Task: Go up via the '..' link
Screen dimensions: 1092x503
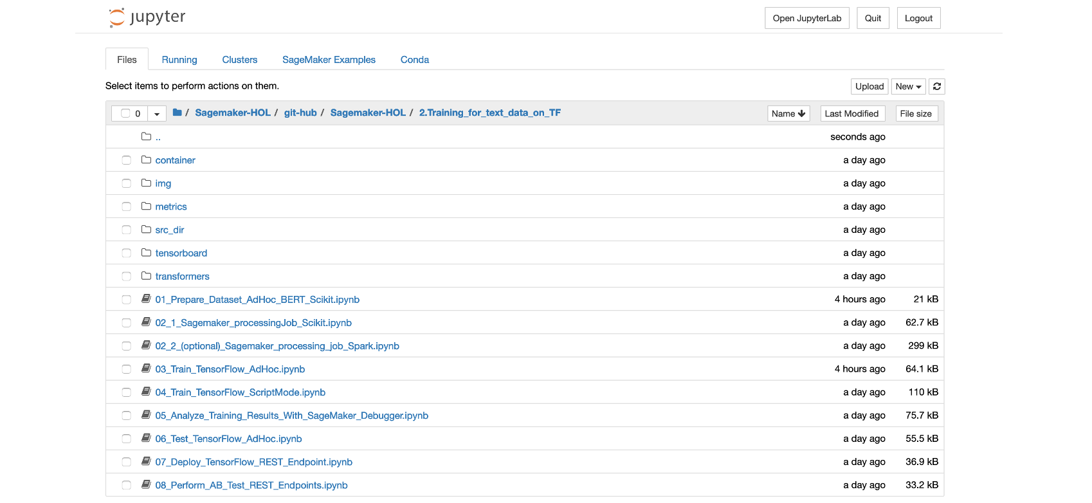Action: tap(158, 137)
